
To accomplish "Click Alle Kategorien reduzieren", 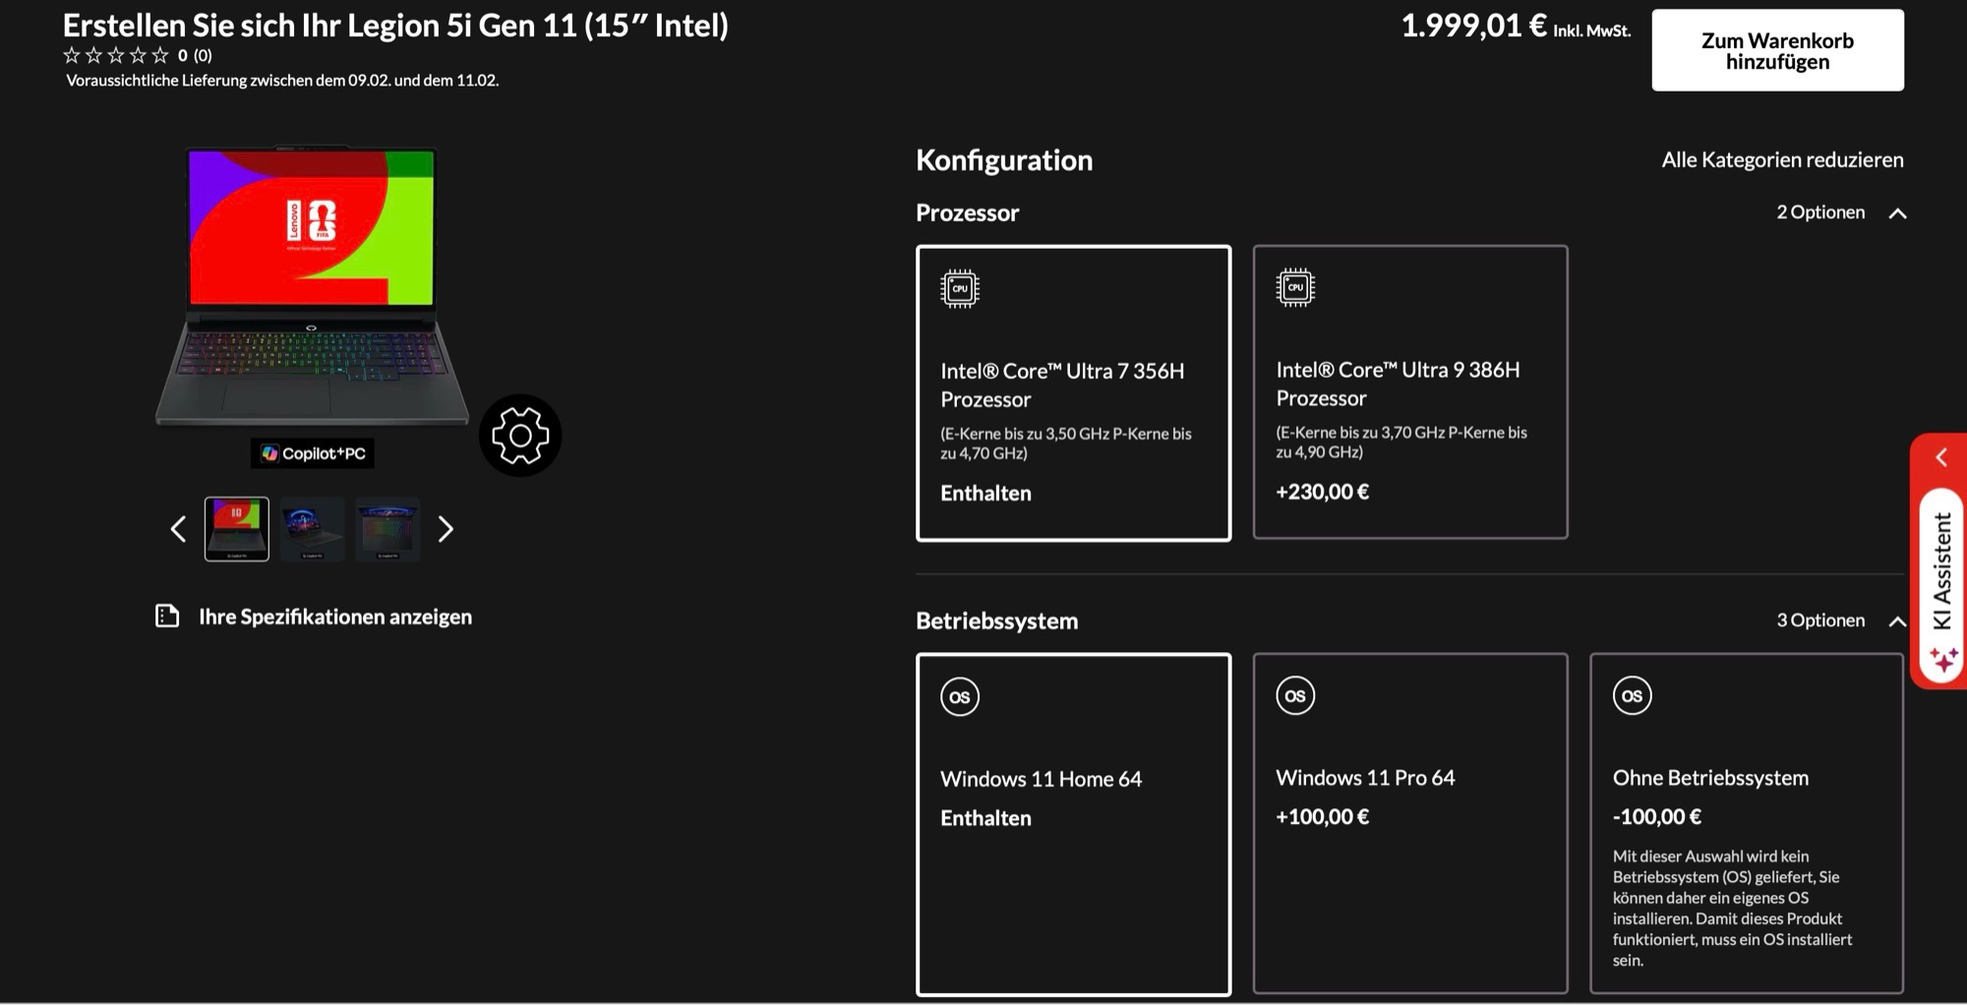I will tap(1782, 159).
